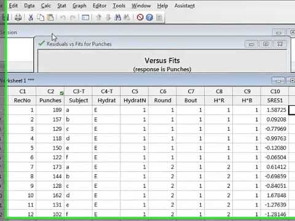Select the C1 column header
The width and height of the screenshot is (295, 221).
click(x=22, y=91)
